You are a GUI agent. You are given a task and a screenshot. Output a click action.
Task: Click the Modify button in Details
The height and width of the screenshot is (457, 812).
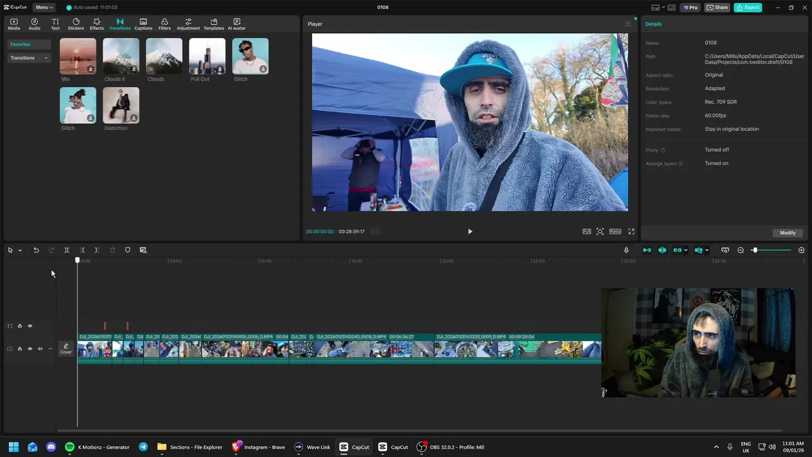tap(788, 233)
